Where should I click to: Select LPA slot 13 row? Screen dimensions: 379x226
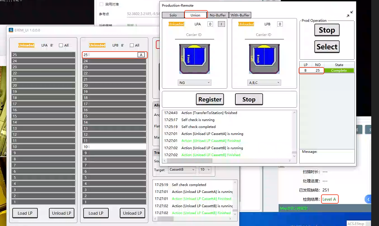(x=43, y=129)
